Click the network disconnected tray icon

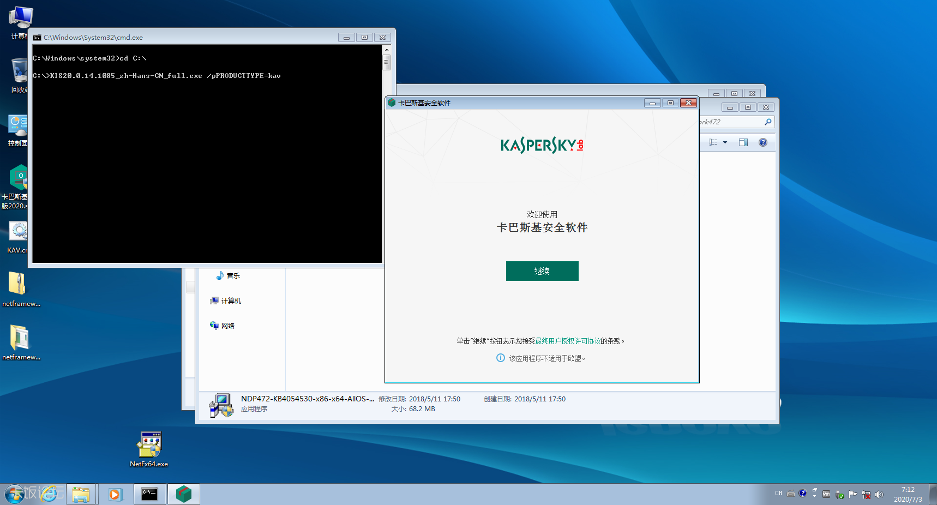[x=866, y=495]
